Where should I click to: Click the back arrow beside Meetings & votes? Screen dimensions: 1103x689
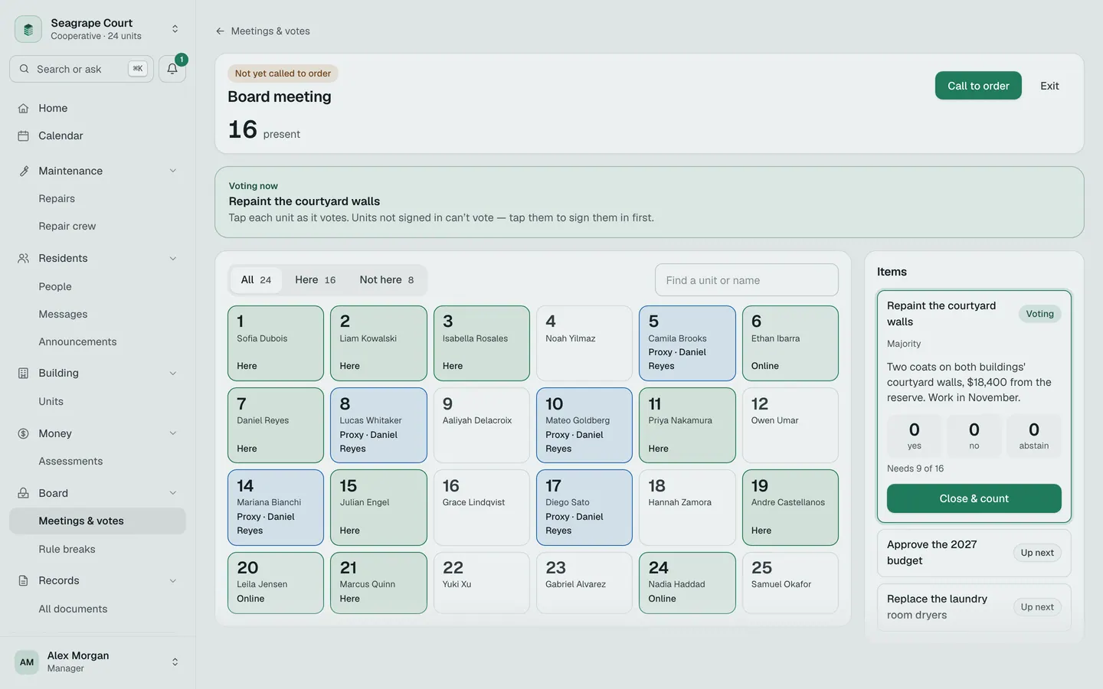pos(221,31)
